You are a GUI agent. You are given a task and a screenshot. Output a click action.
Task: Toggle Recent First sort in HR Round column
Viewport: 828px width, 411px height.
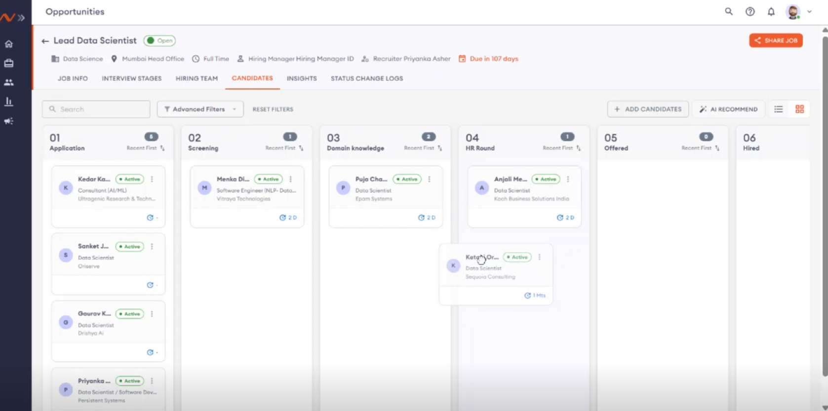coord(562,148)
